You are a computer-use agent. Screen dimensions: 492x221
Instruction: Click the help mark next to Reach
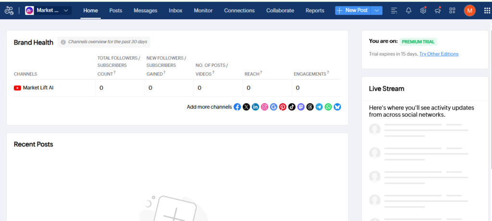pos(261,73)
